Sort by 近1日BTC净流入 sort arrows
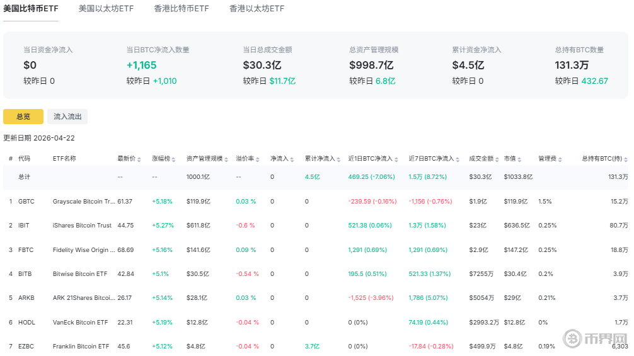This screenshot has width=634, height=356. click(396, 159)
